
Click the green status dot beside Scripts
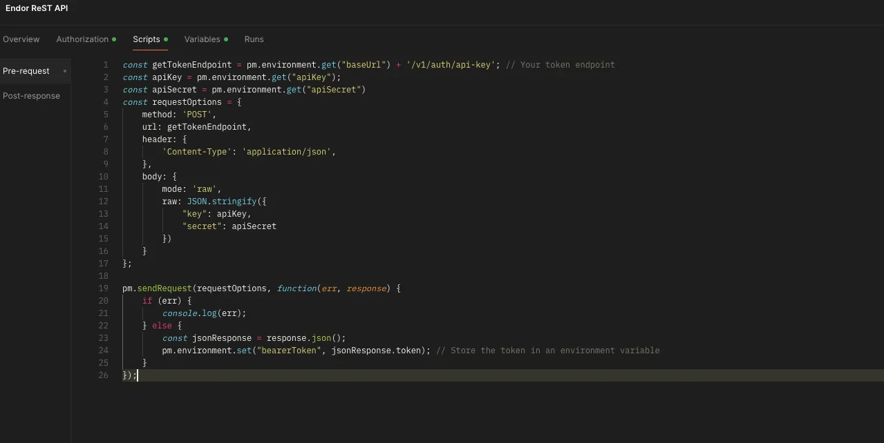point(166,39)
